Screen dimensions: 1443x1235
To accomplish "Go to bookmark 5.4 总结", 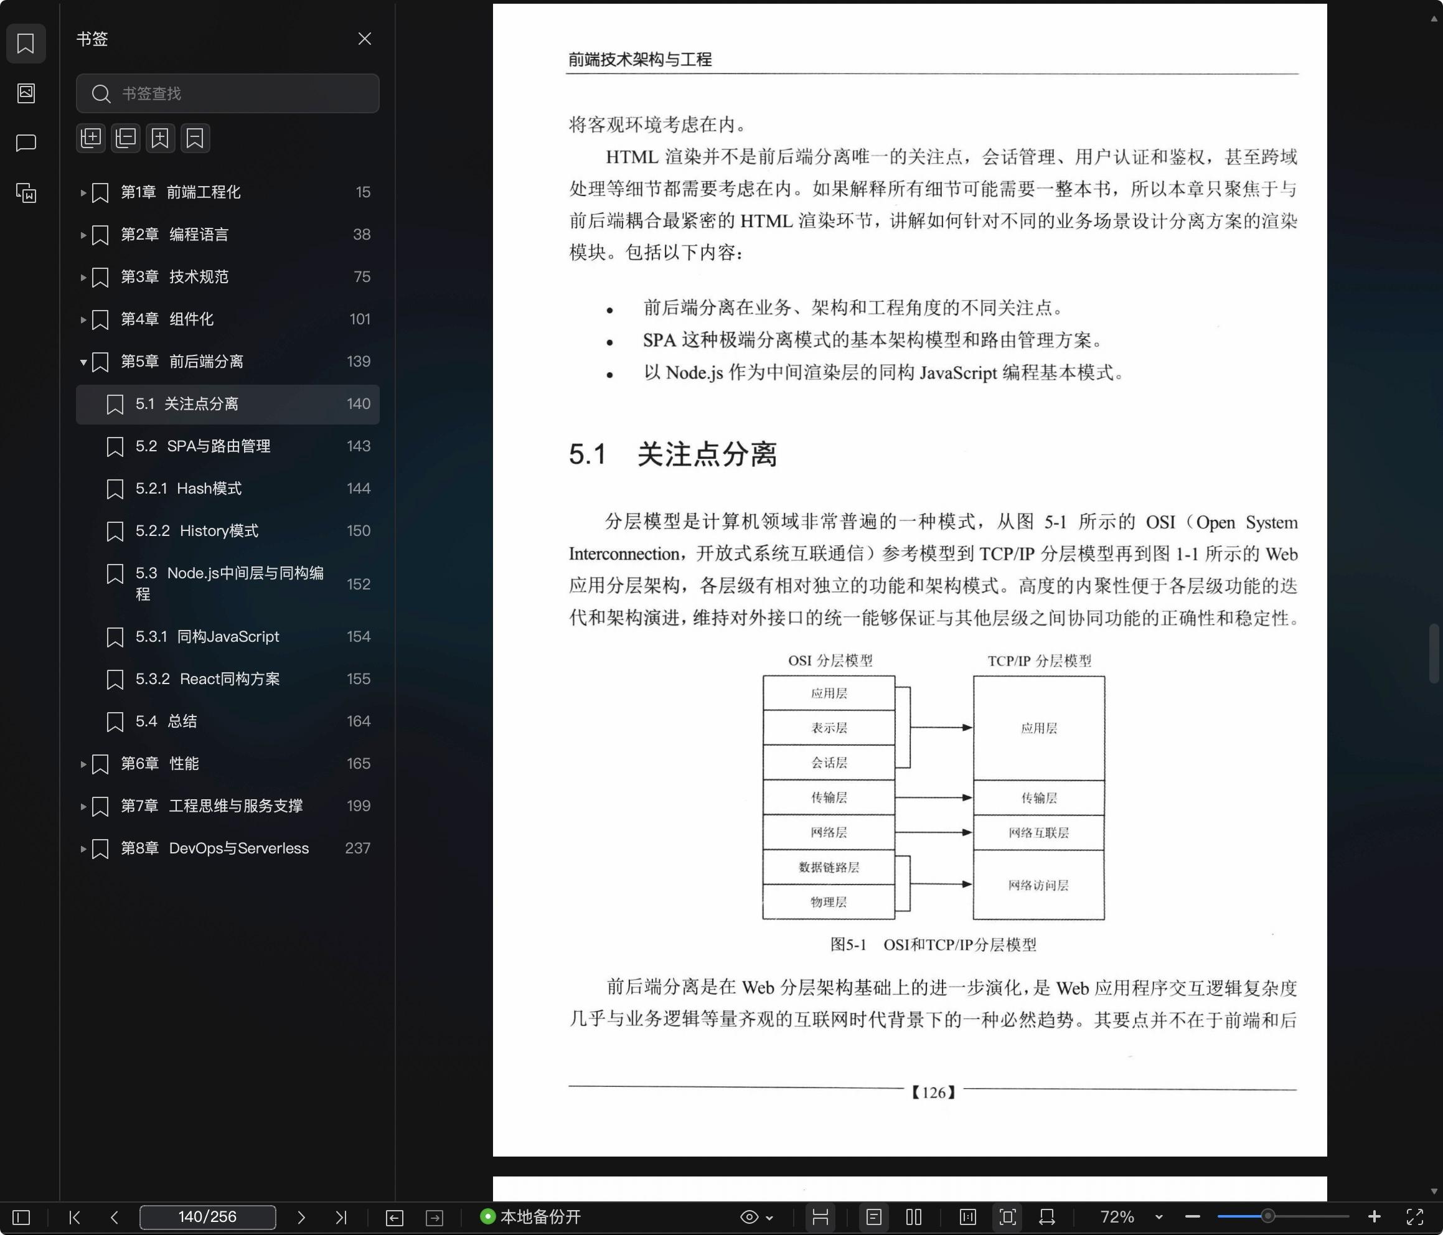I will (x=228, y=721).
